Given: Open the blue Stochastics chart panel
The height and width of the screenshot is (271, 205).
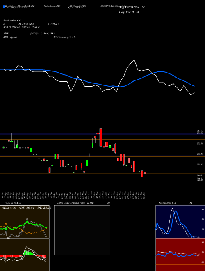Looking at the screenshot, I should click(180, 222).
